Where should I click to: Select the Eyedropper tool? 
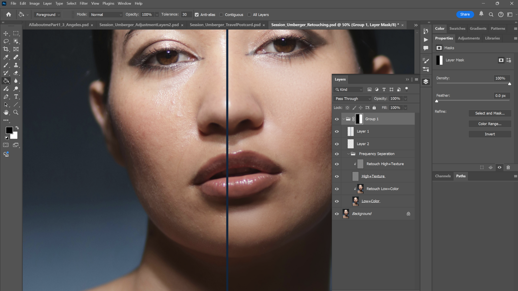click(6, 57)
